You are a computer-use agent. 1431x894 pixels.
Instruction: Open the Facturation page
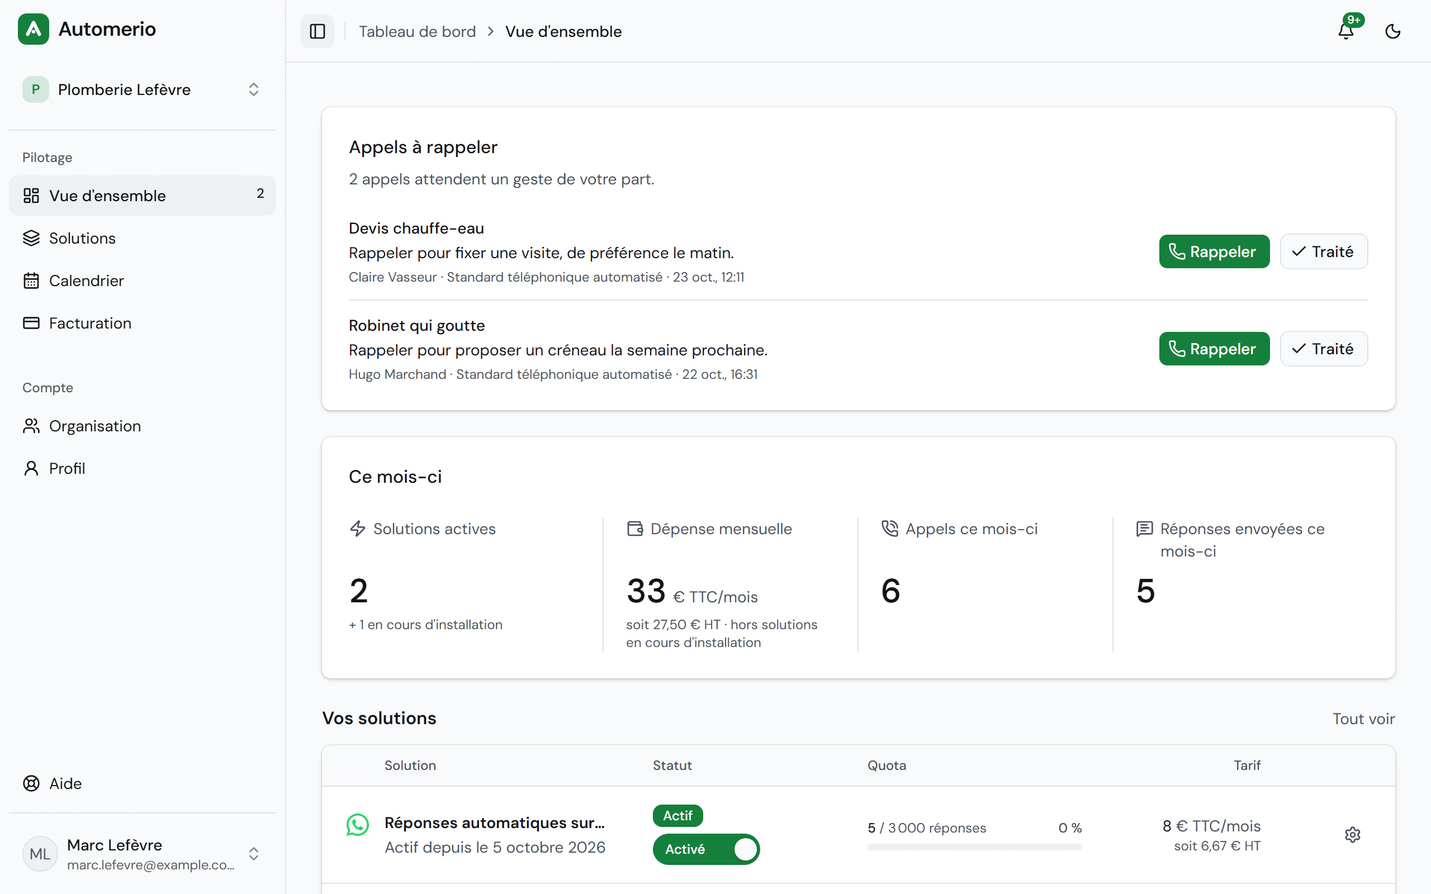click(143, 324)
